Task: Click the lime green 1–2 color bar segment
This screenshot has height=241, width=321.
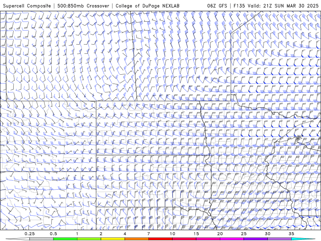Action: [x=89, y=239]
